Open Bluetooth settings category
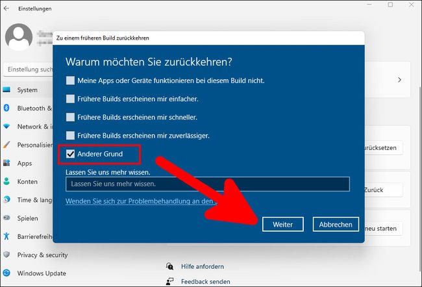This screenshot has height=287, width=422. [27, 108]
